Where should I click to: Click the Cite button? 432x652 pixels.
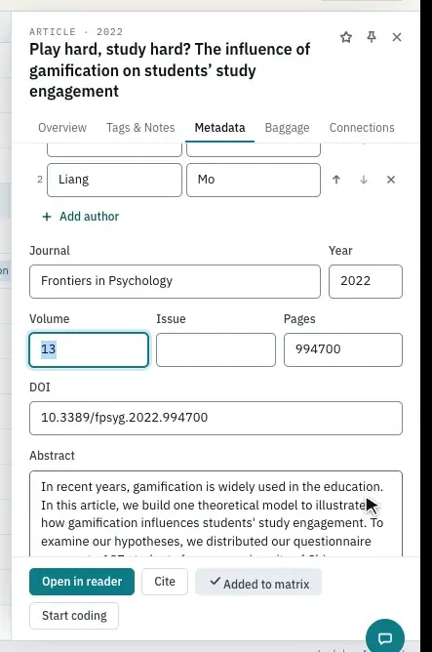click(165, 582)
